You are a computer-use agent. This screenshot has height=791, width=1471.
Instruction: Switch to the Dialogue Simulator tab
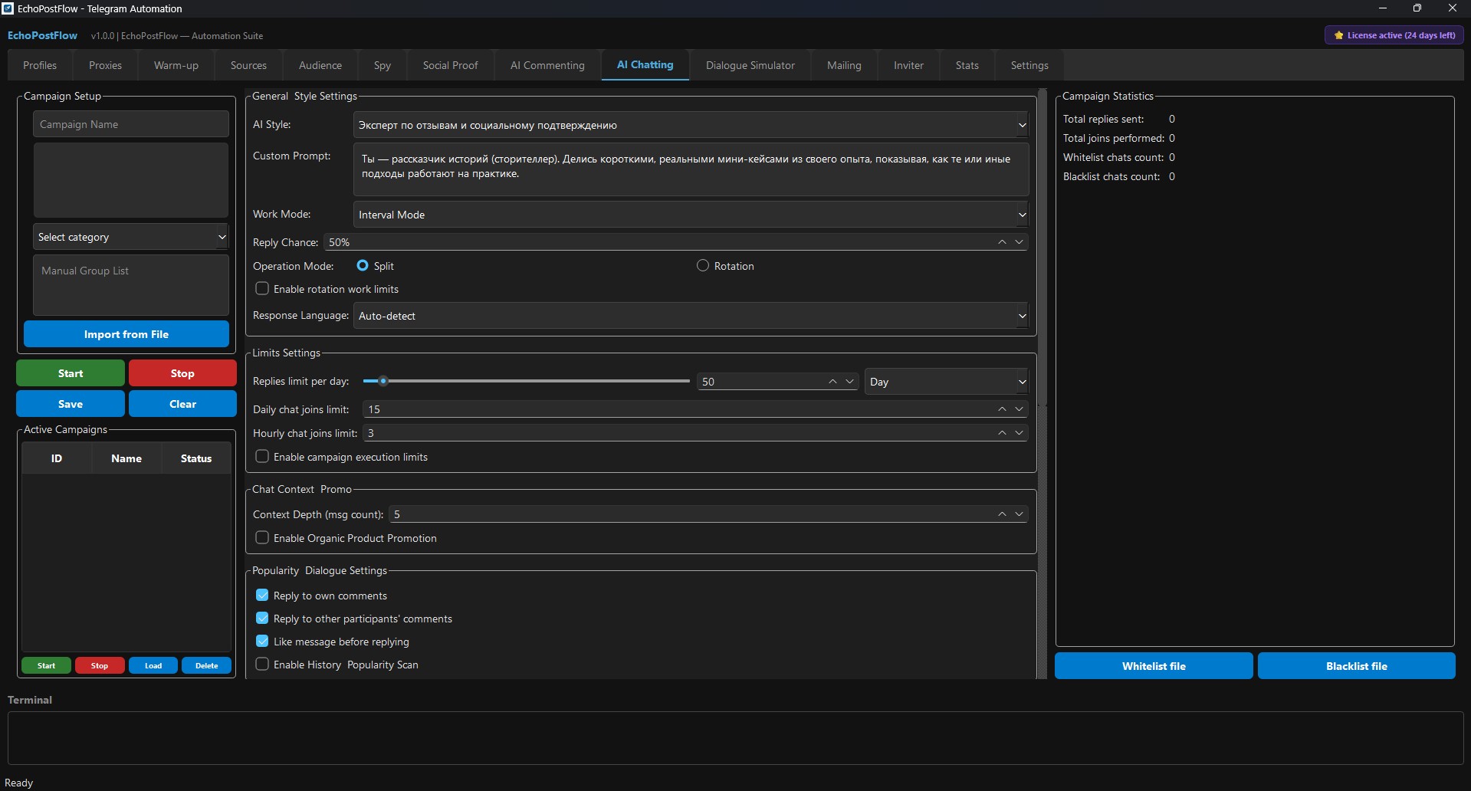point(750,65)
